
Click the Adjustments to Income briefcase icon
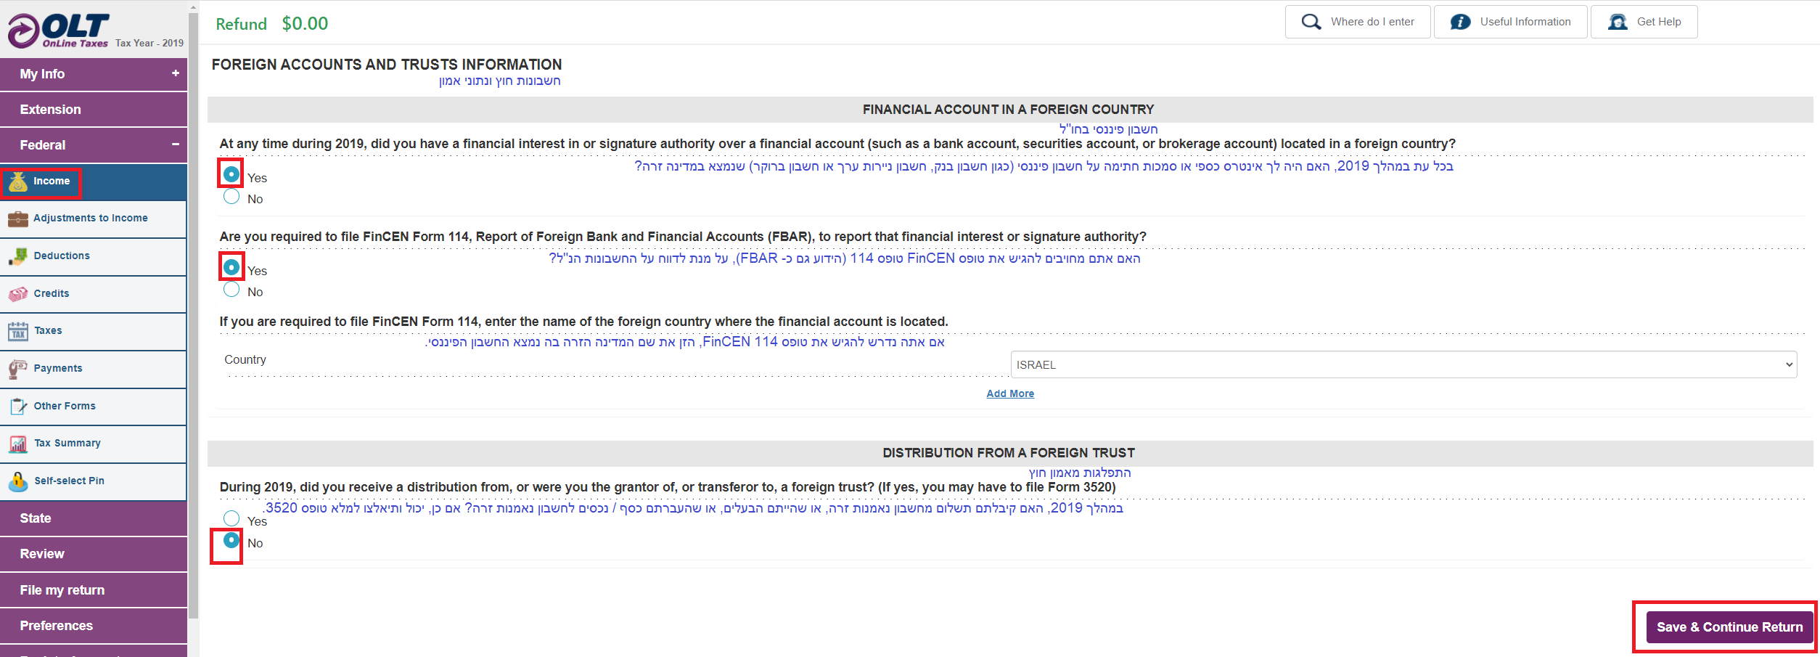pos(18,219)
